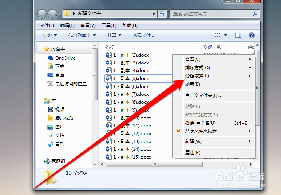Click the change view icon in toolbar
Image resolution: width=281 pixels, height=195 pixels.
(x=217, y=35)
